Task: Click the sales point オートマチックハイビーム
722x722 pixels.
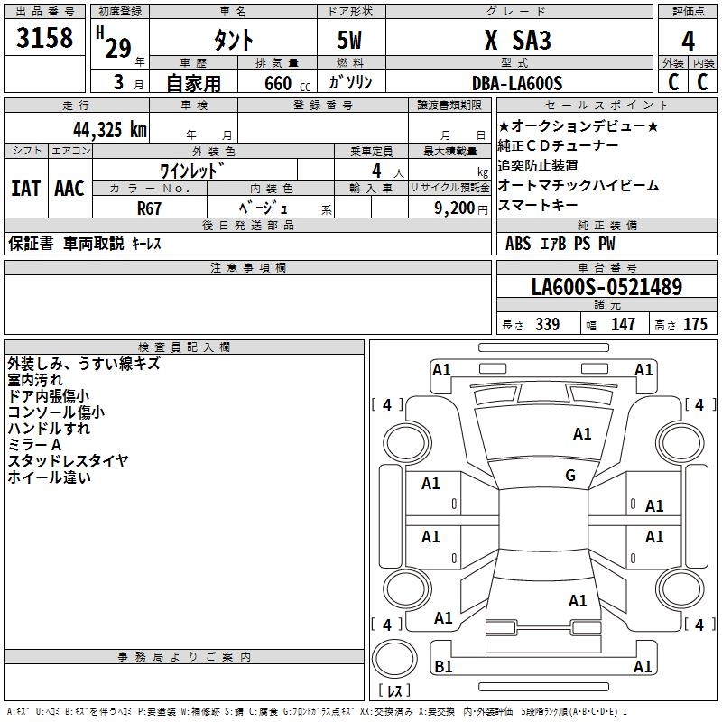Action: pos(579,185)
